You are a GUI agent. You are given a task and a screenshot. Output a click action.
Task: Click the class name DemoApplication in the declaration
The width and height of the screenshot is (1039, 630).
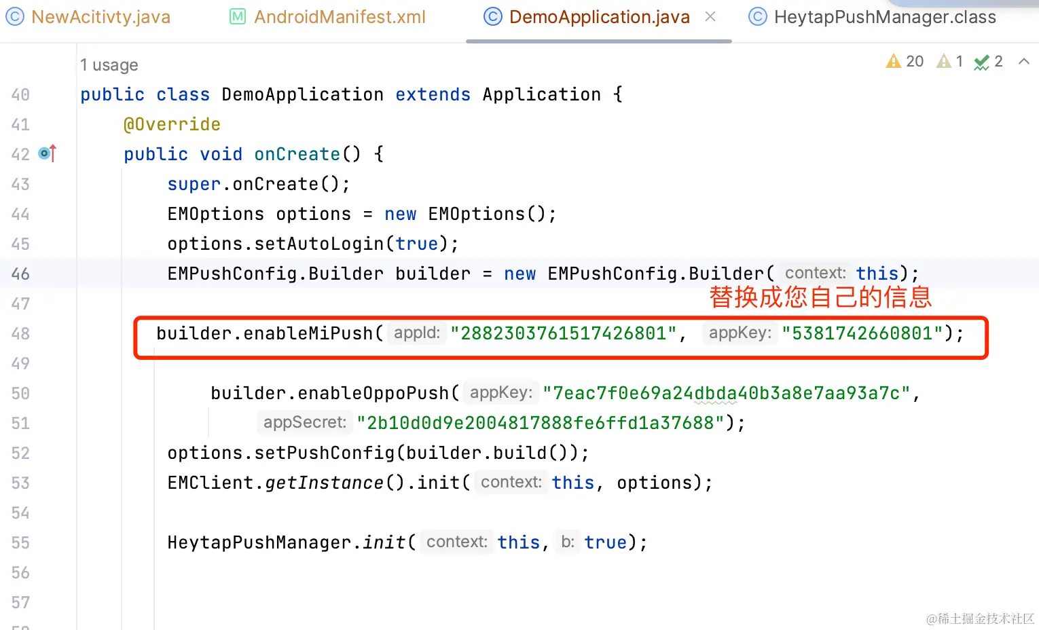(302, 94)
